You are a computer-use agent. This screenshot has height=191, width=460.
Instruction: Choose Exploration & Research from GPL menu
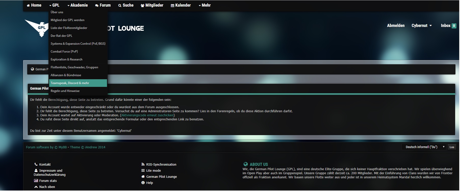66,59
